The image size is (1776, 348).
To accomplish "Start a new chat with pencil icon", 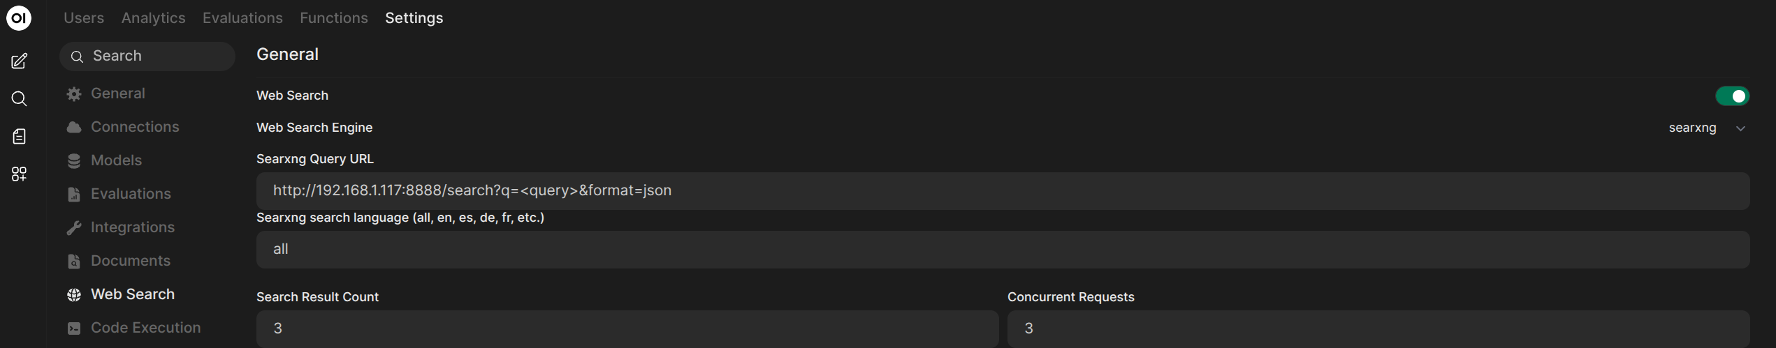I will (19, 61).
